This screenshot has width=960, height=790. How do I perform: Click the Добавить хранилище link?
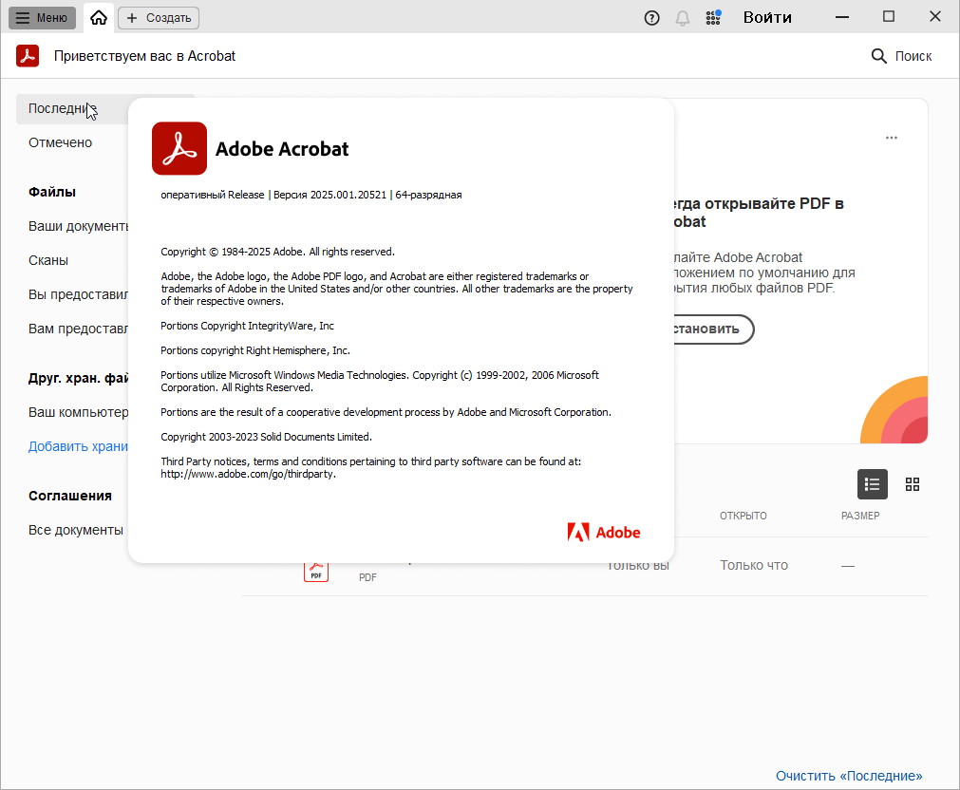(79, 446)
